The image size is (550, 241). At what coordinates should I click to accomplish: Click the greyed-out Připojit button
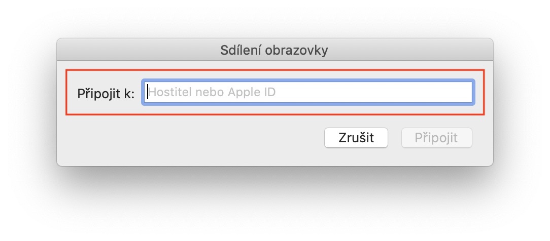(436, 138)
